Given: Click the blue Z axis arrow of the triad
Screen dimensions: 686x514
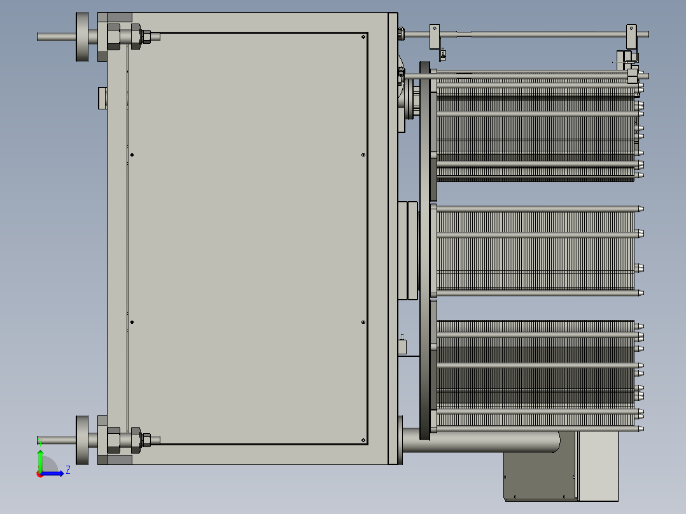Looking at the screenshot, I should 53,474.
